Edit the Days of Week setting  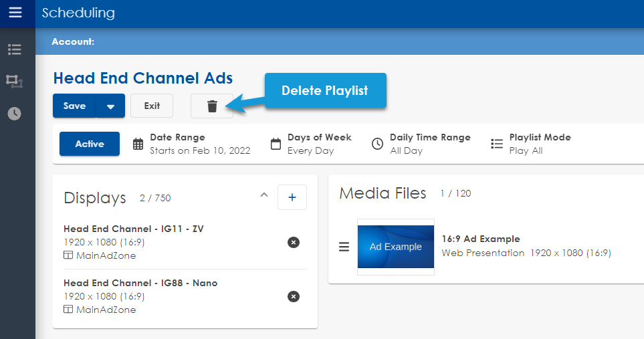coord(312,144)
